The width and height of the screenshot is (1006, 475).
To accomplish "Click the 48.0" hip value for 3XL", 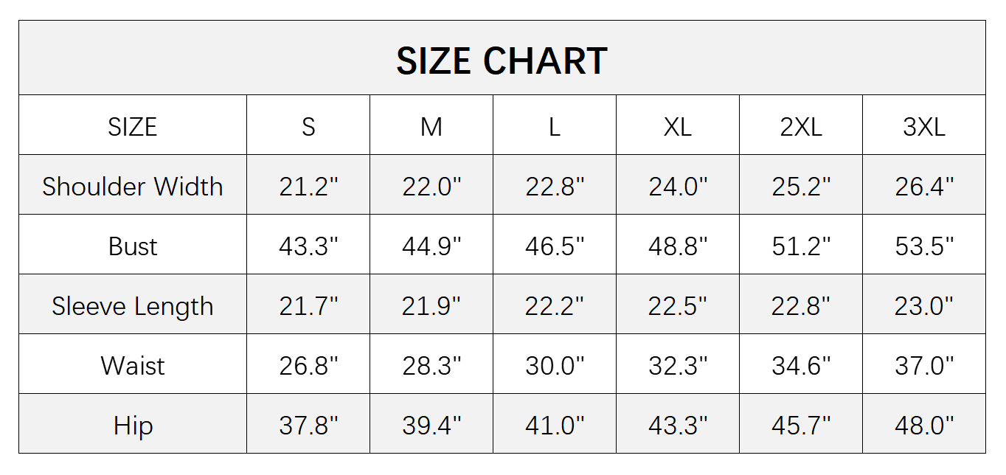I will [924, 426].
